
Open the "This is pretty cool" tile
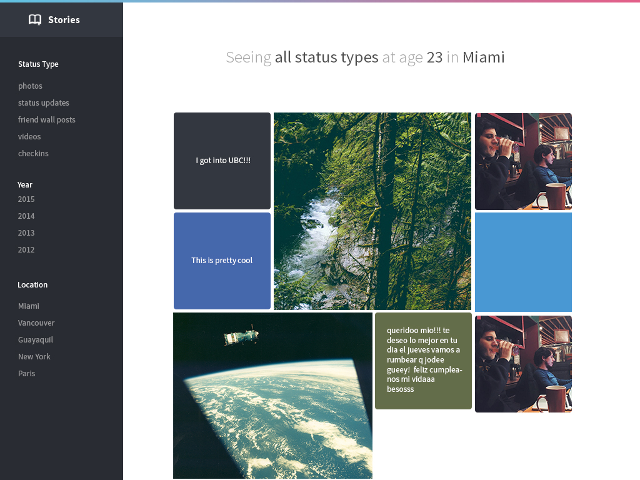[x=222, y=261]
